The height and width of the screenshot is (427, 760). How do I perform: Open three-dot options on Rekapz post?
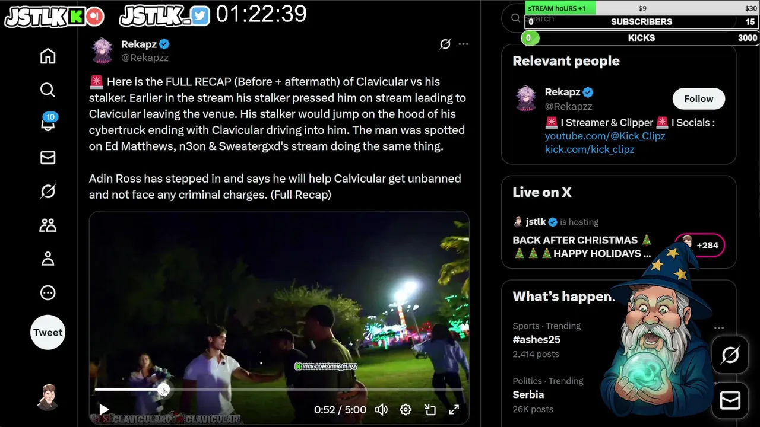464,44
